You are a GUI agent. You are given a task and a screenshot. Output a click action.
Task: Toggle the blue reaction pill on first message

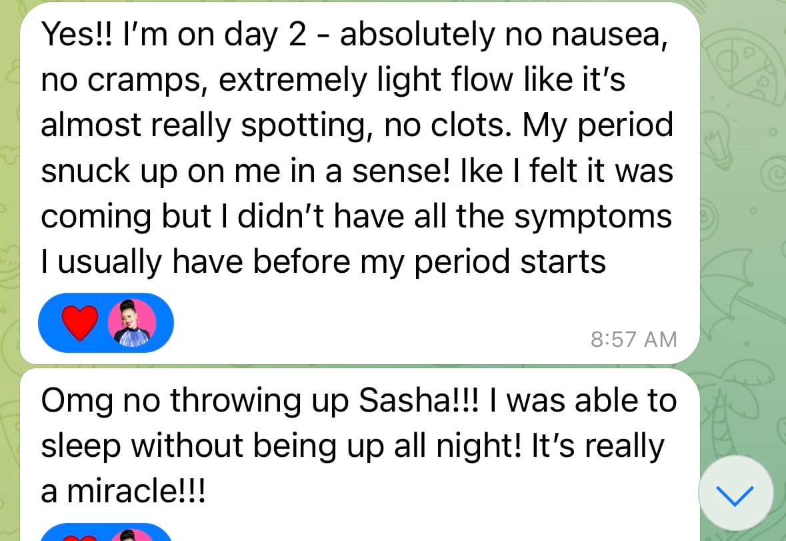(x=106, y=324)
